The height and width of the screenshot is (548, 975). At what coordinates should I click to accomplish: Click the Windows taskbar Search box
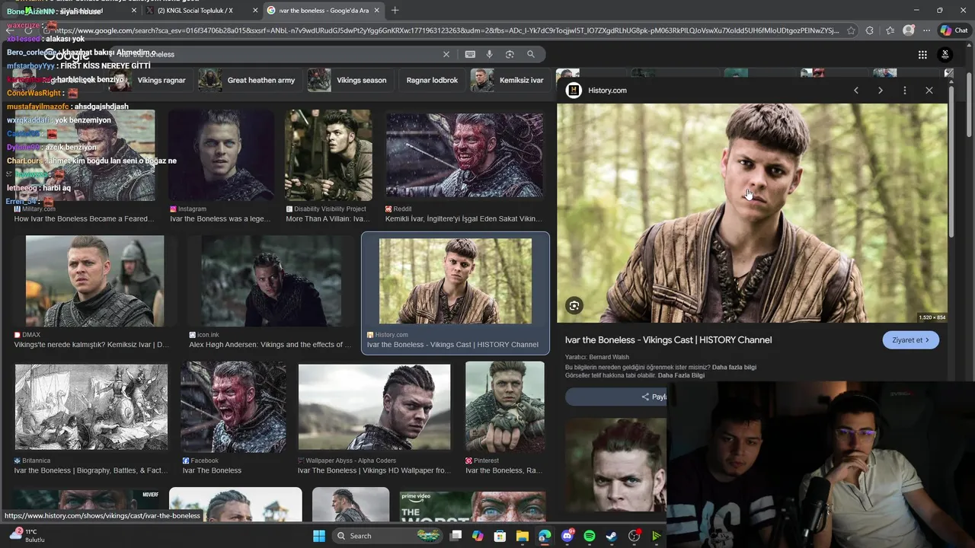[387, 536]
